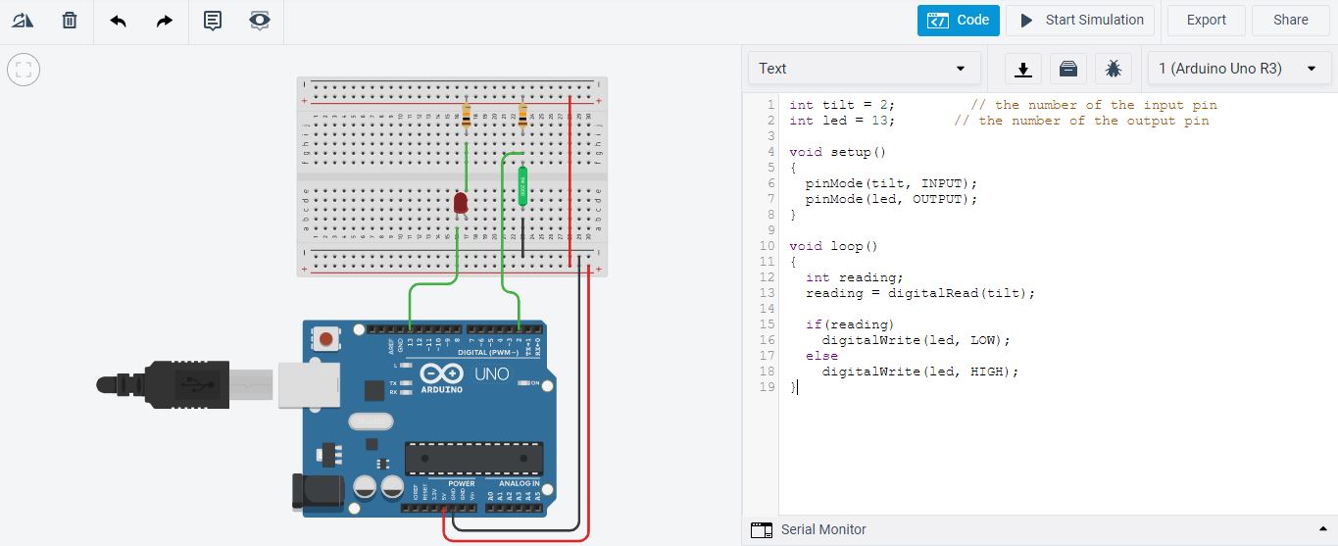The height and width of the screenshot is (546, 1338).
Task: Click the Share button
Action: 1291,20
